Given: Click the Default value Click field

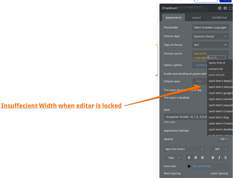Looking at the screenshot, I should click(200, 82).
